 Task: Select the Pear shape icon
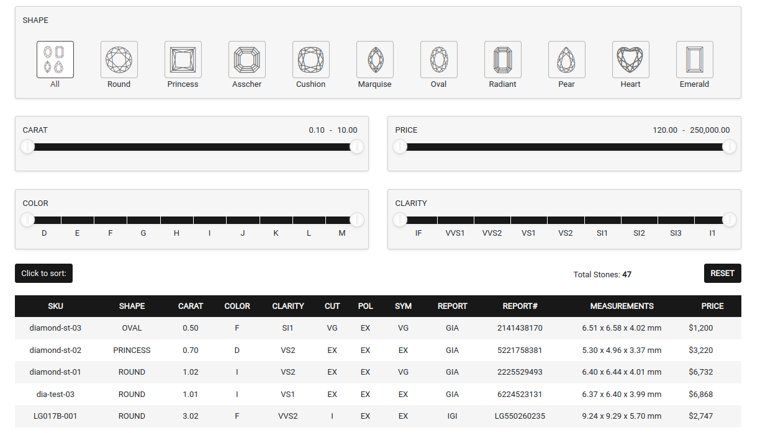coord(566,60)
